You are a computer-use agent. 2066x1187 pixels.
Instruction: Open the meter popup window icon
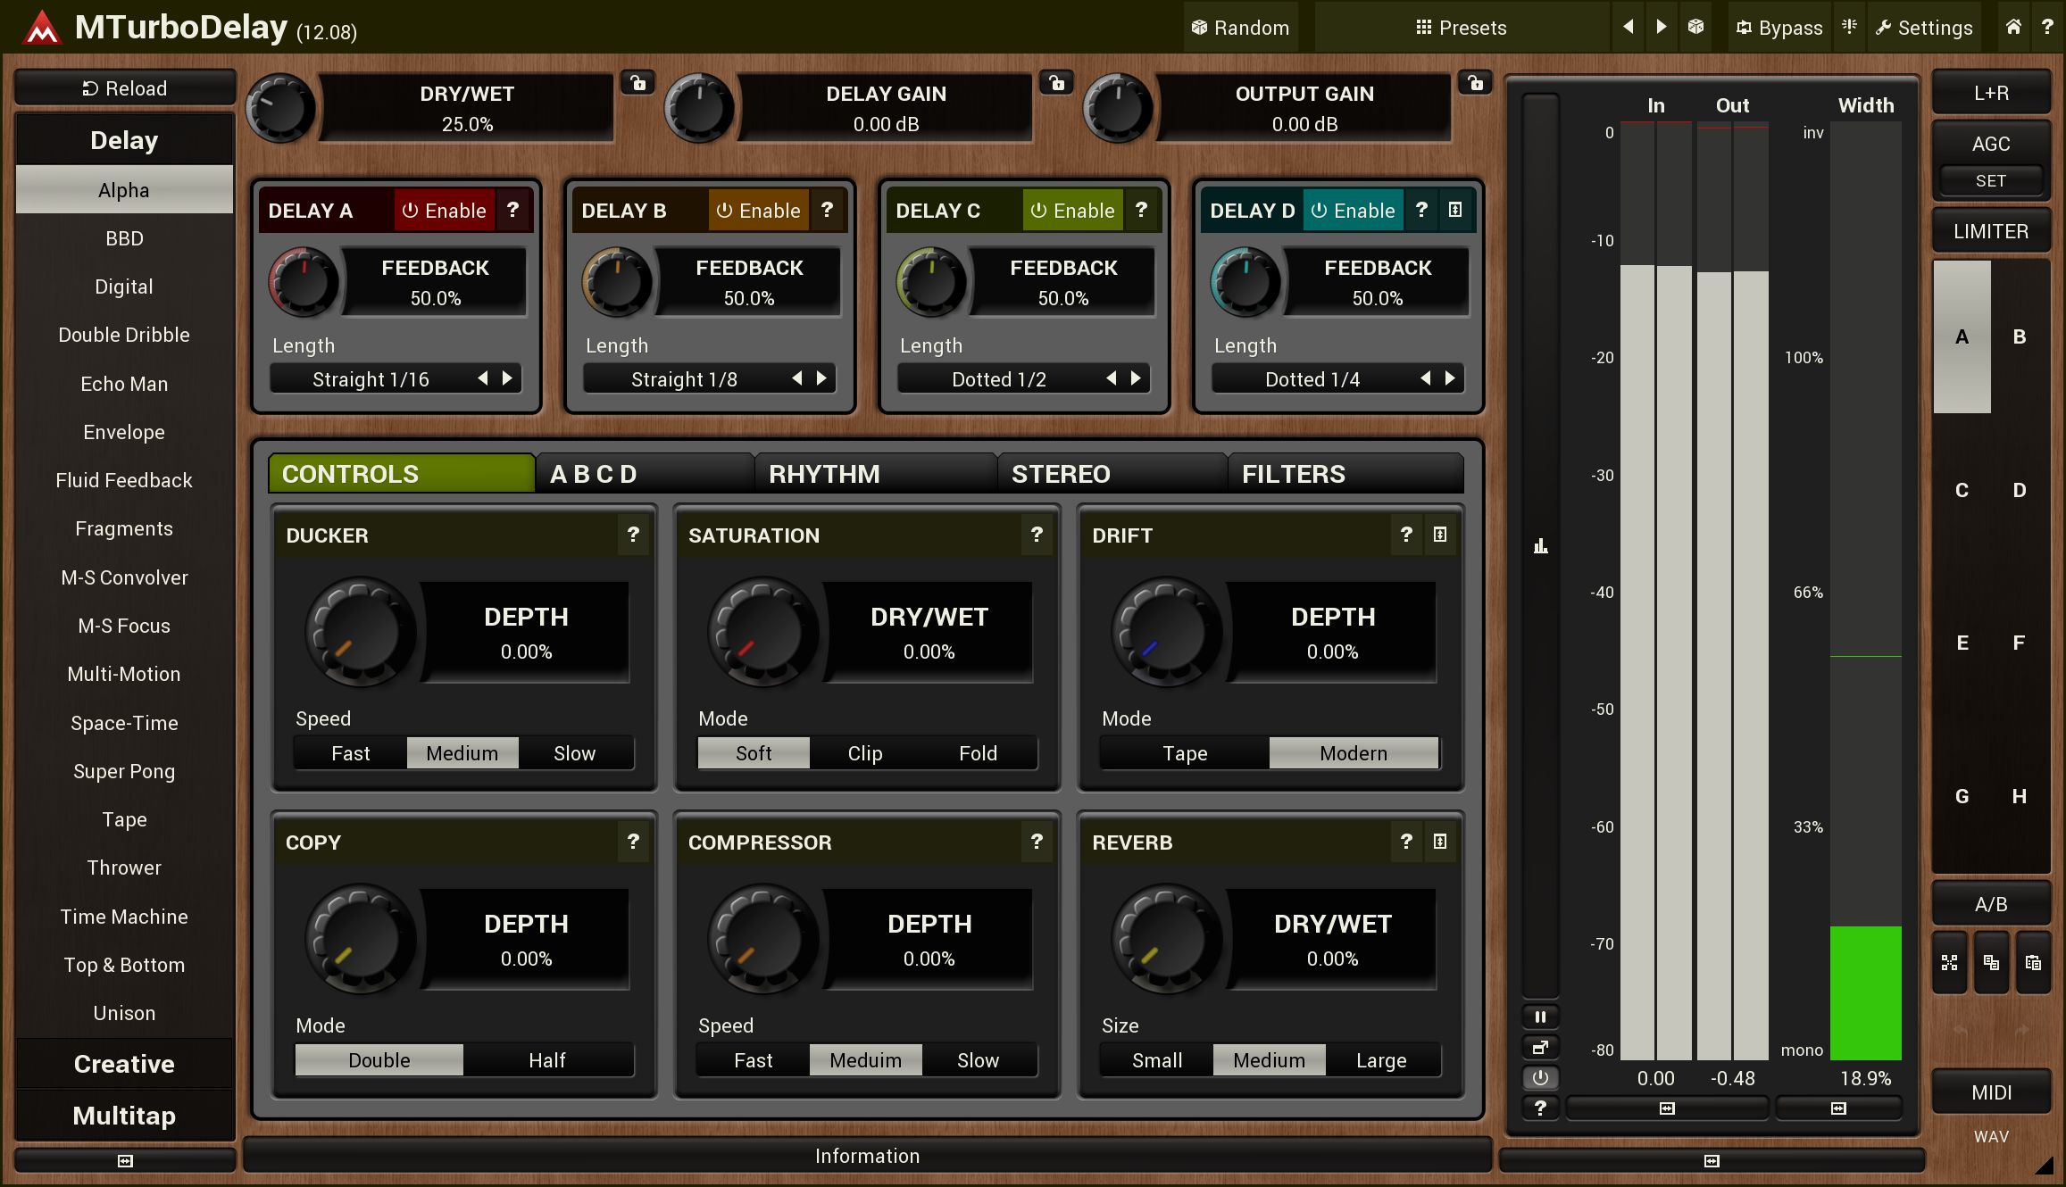[x=1540, y=1047]
